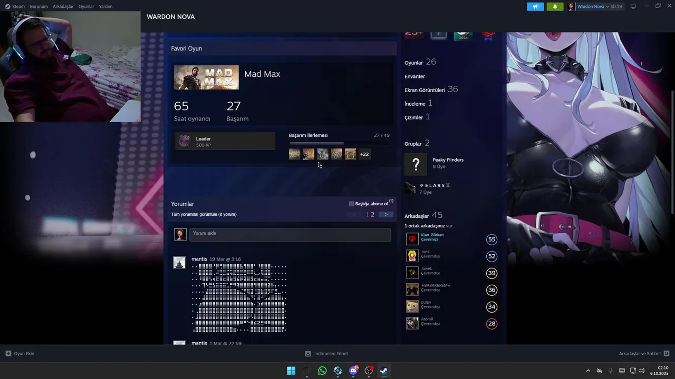This screenshot has width=675, height=379.
Task: Open the Mad Max game title link
Action: tap(262, 74)
